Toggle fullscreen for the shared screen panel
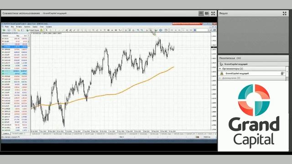 [x=213, y=13]
